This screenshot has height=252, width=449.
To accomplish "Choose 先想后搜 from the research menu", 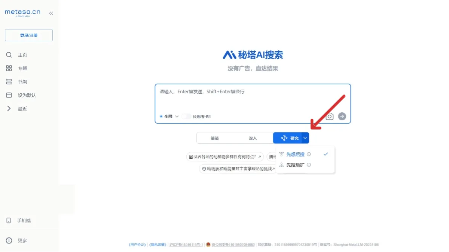I will pyautogui.click(x=296, y=154).
